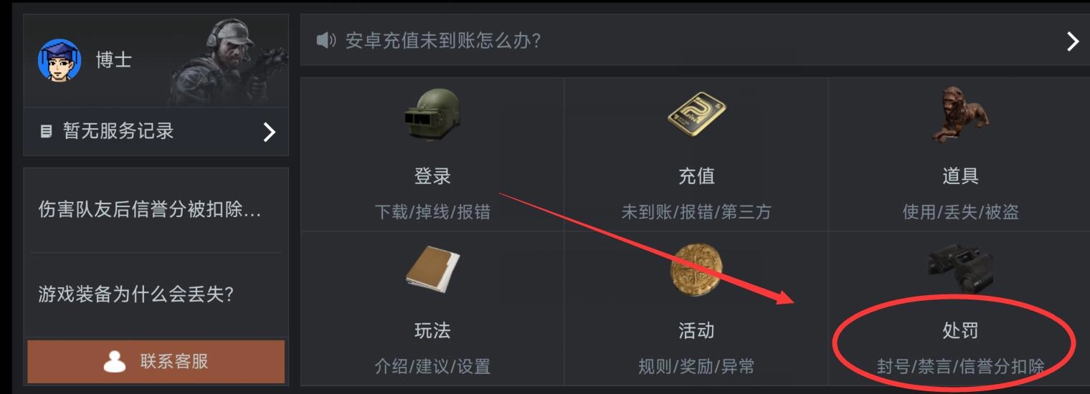The width and height of the screenshot is (1090, 394).
Task: Click the service record document icon
Action: tap(46, 131)
